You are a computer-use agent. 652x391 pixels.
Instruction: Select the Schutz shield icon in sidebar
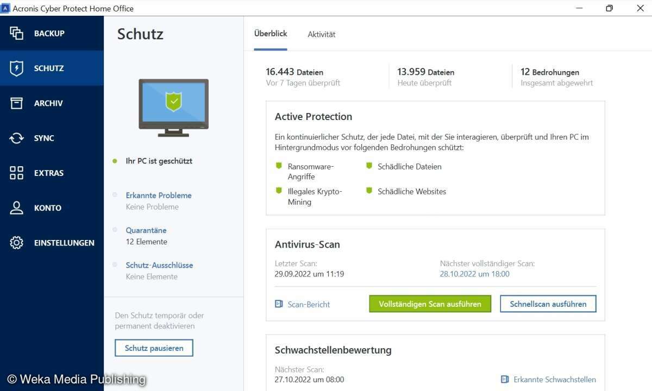coord(17,68)
